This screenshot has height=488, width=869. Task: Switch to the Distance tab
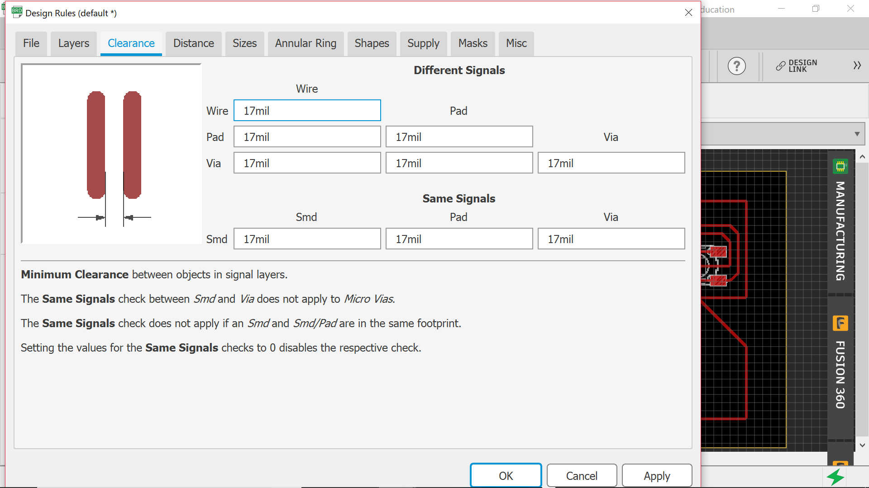(193, 43)
